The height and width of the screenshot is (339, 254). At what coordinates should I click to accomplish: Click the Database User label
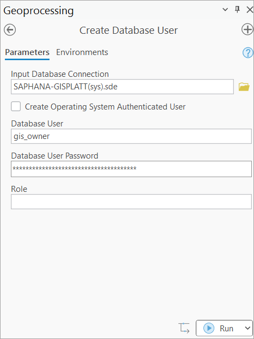coord(37,124)
